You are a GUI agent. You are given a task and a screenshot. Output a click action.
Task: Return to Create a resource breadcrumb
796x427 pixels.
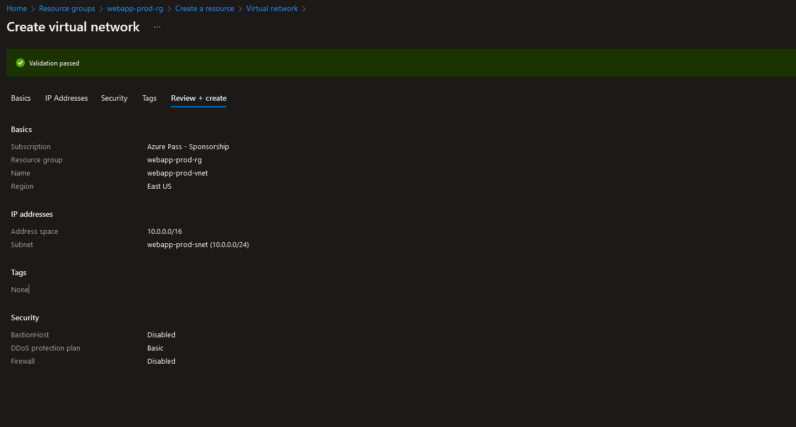point(204,8)
